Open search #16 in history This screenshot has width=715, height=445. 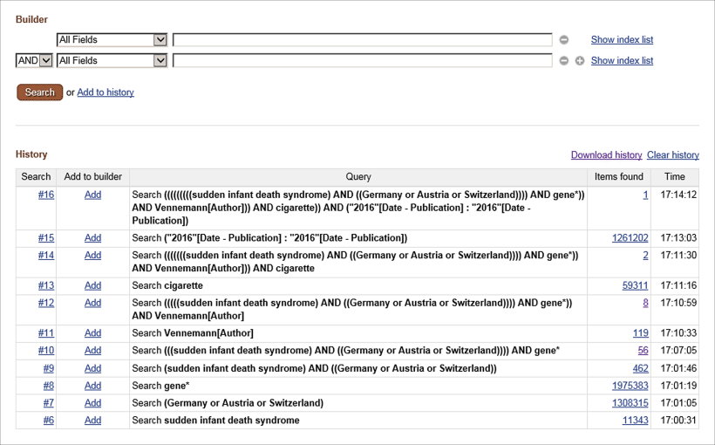tap(46, 195)
